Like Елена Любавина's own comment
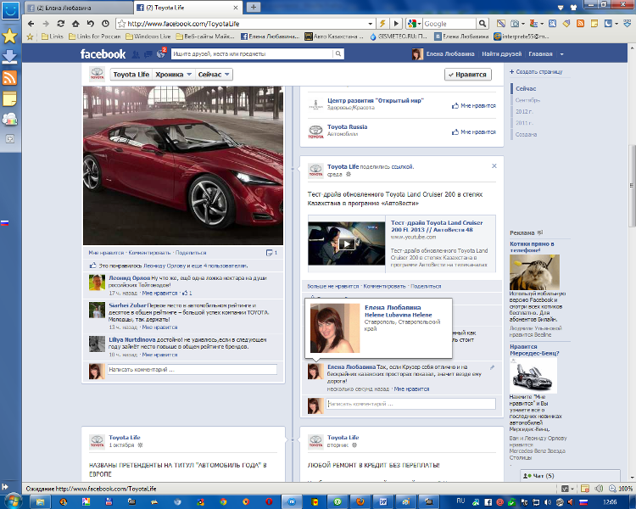Image resolution: width=636 pixels, height=509 pixels. tap(411, 389)
